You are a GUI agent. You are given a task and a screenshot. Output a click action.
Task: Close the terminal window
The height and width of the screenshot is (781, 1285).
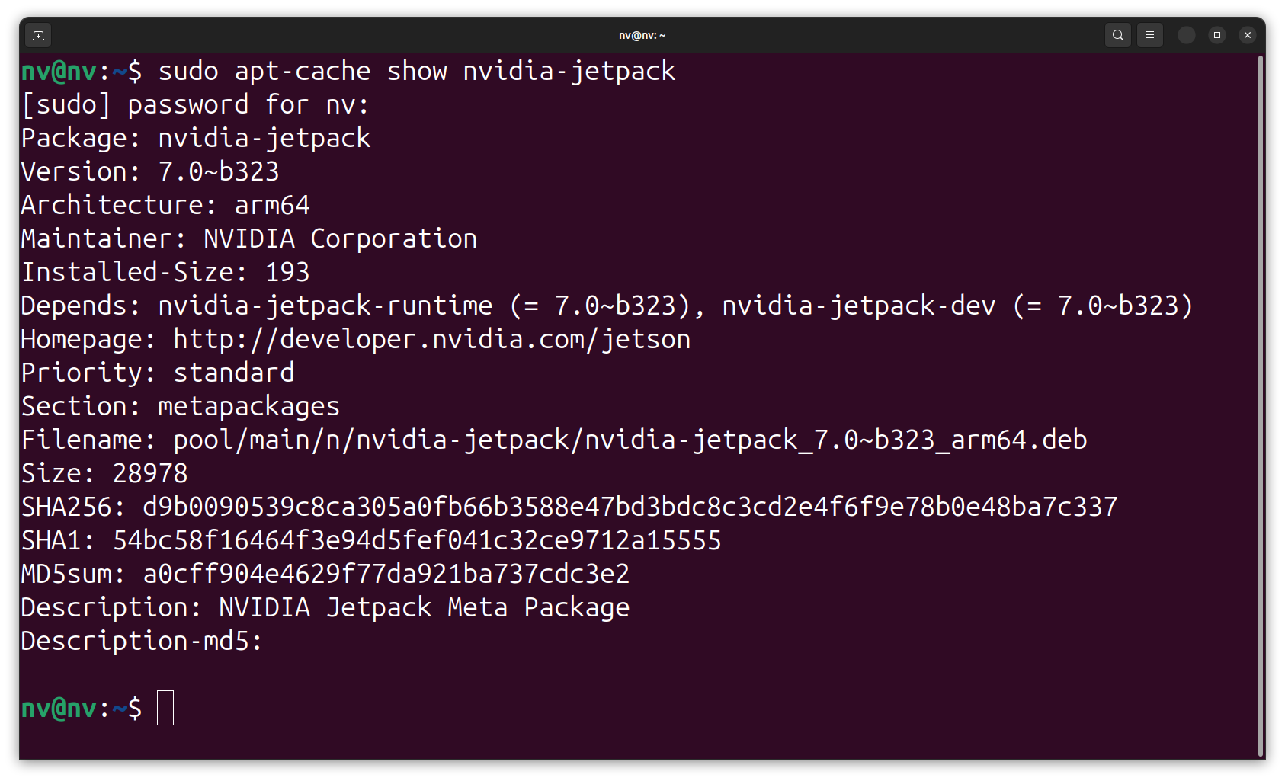(1248, 35)
